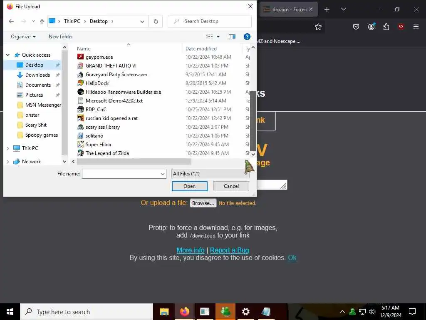426x320 pixels.
Task: Click the Cancel button
Action: (x=231, y=186)
